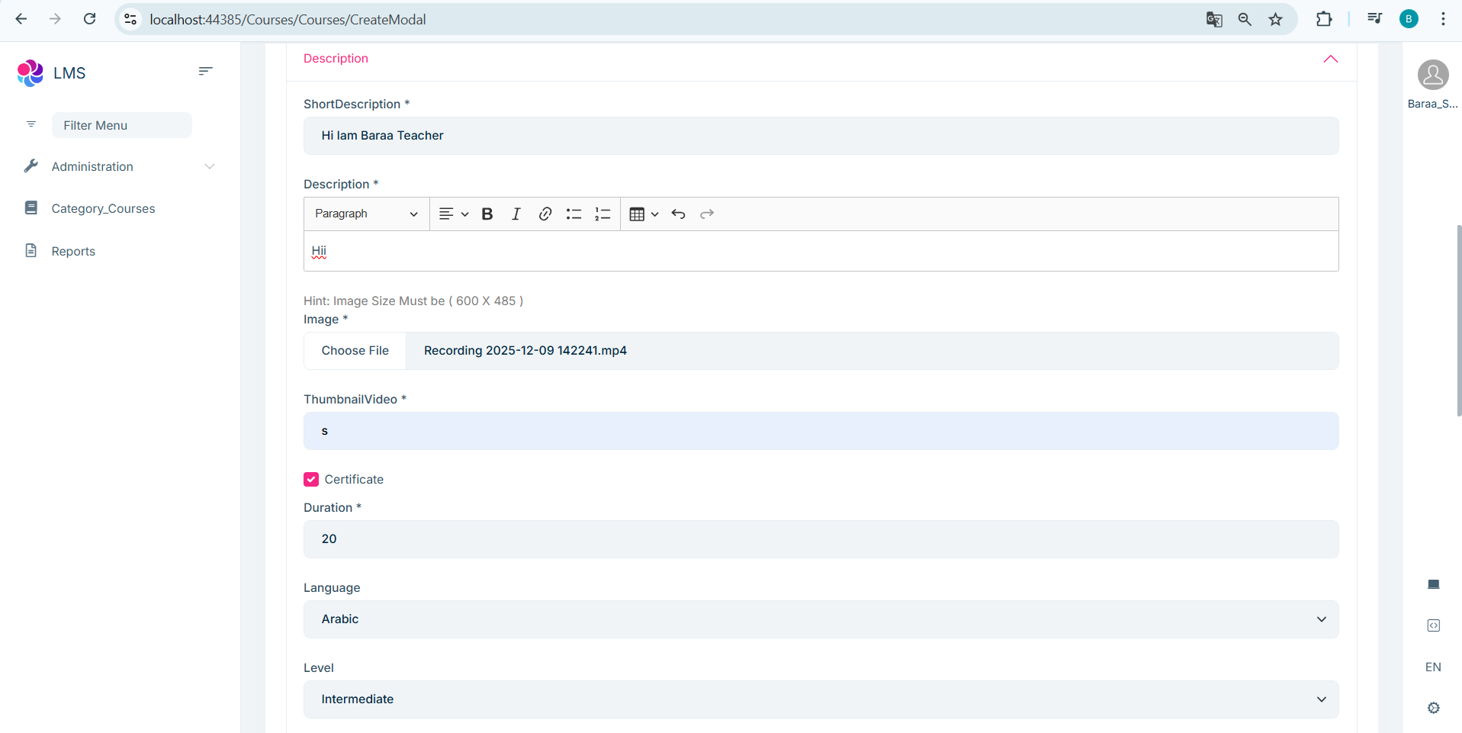Open the Level dropdown showing Intermediate

[821, 699]
